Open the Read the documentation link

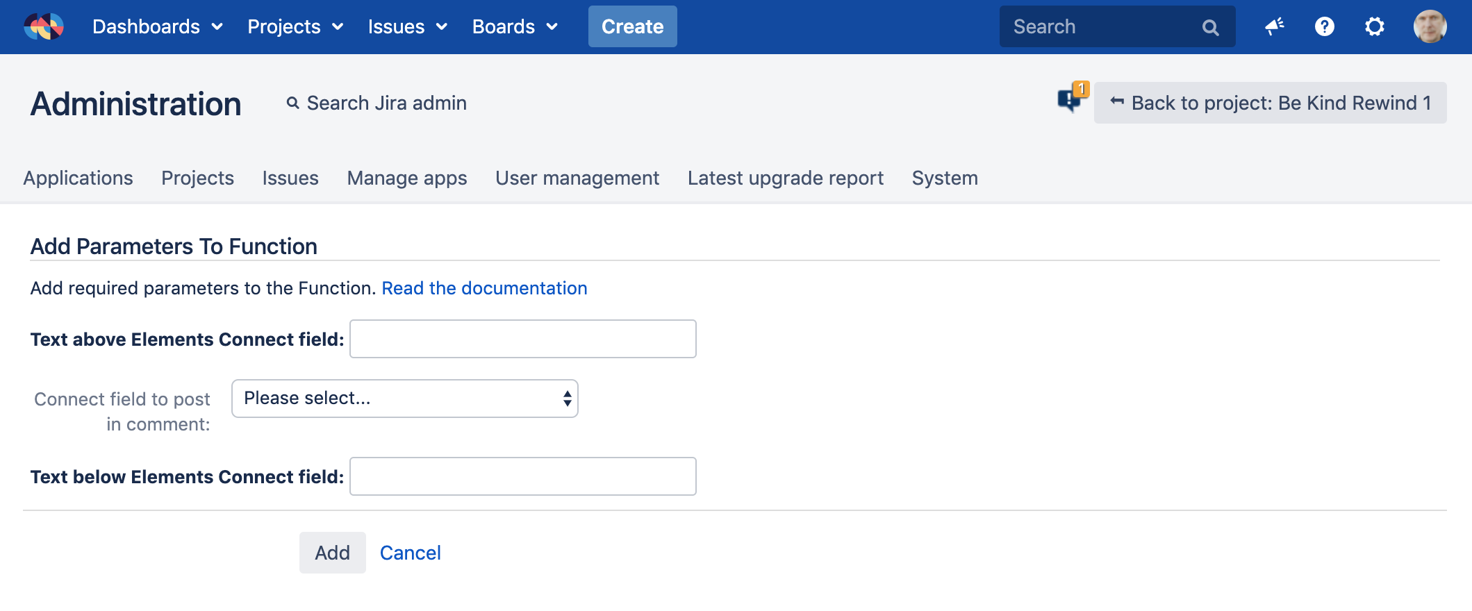(484, 288)
